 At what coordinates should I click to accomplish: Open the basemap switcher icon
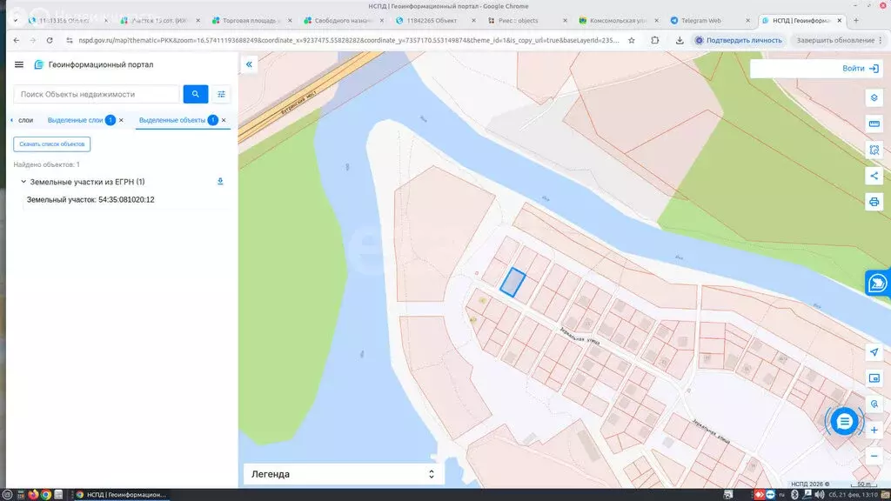pos(874,378)
